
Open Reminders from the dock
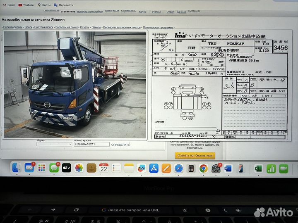click(116, 168)
